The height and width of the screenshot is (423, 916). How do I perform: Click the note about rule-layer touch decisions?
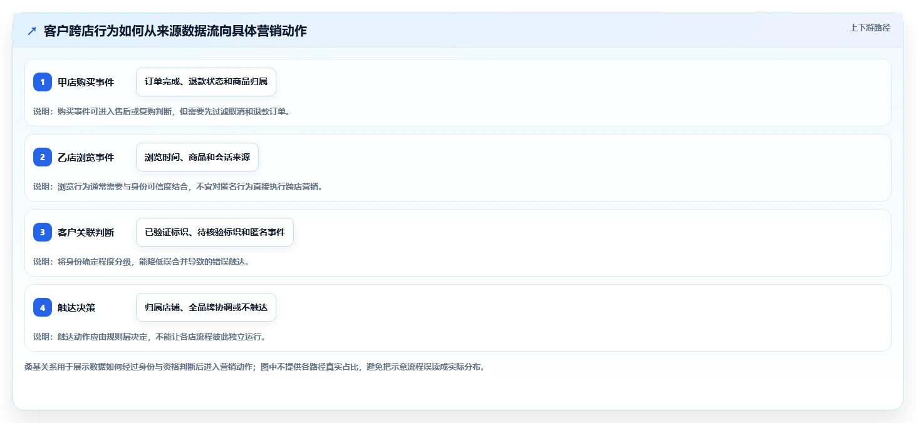point(150,337)
